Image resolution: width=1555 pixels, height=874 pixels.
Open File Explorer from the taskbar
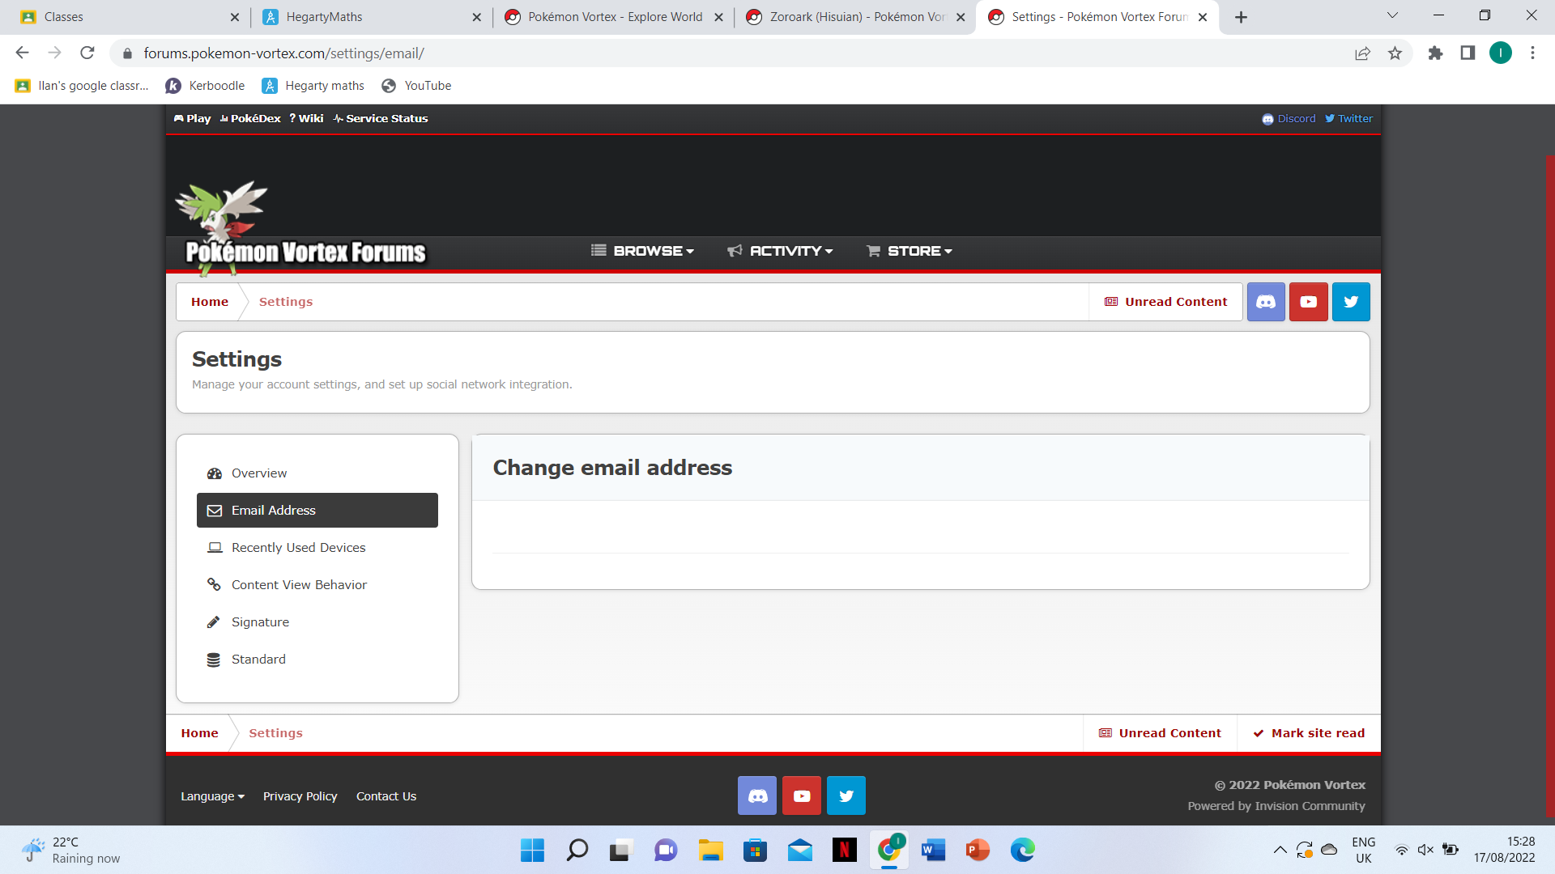click(710, 850)
